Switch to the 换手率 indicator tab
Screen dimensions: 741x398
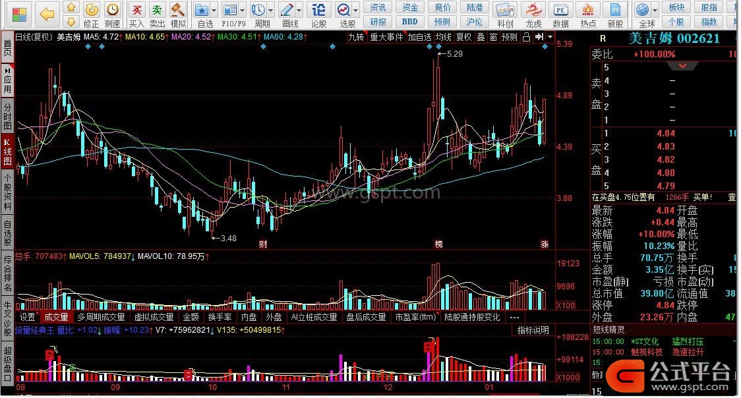(220, 317)
